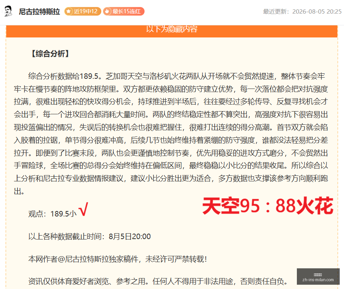Open the author name 尼古拉特斯拉
This screenshot has width=344, height=289.
pos(39,11)
